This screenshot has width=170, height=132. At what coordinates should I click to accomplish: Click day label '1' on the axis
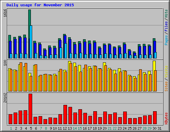tap(11, 128)
